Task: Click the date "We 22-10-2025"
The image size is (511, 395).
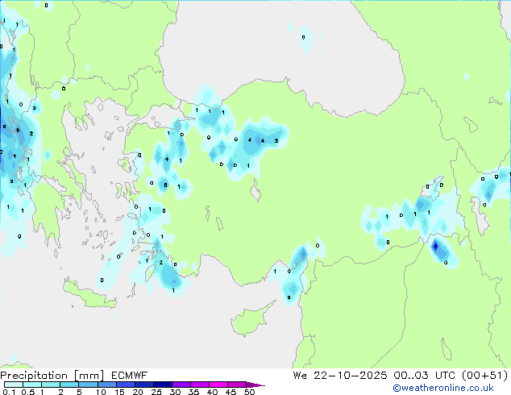Action: [x=340, y=376]
